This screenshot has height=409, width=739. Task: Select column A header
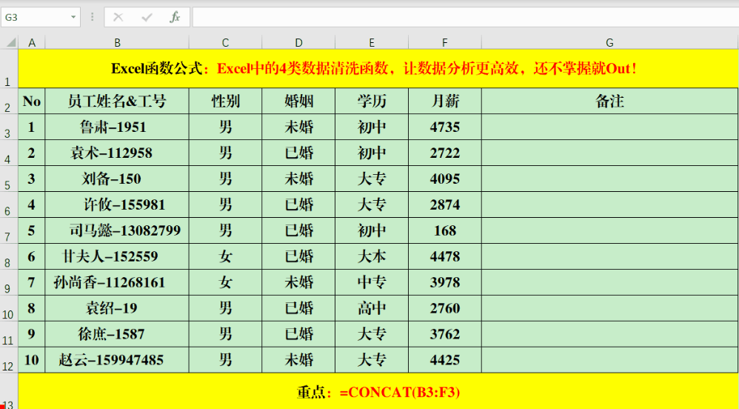(32, 42)
